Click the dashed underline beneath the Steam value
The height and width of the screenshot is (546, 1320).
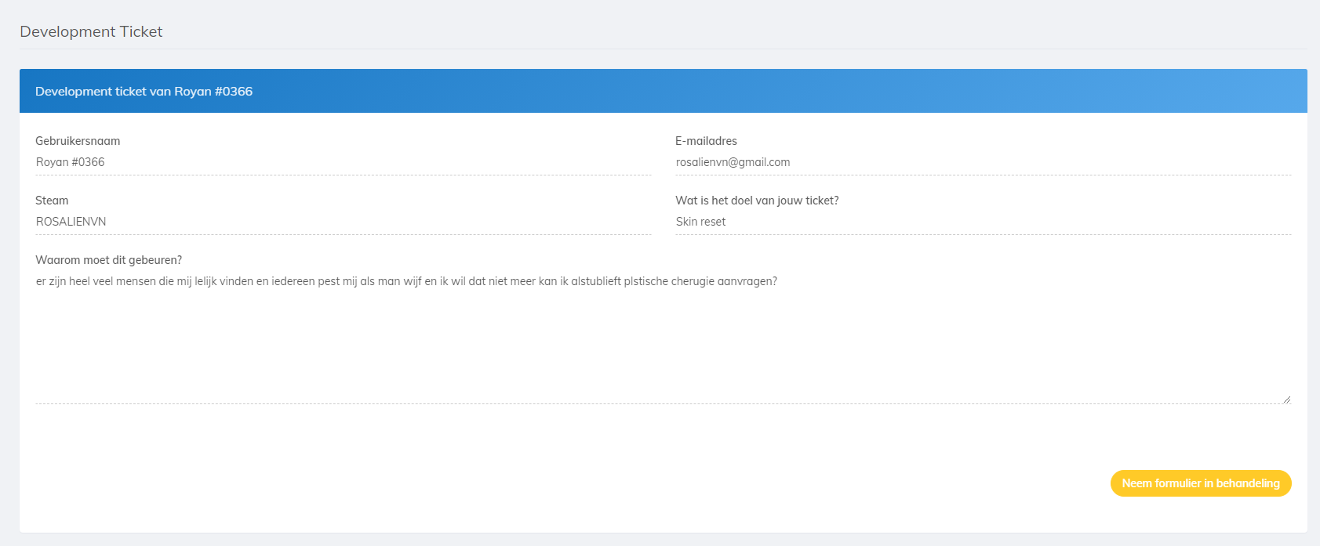click(x=343, y=234)
